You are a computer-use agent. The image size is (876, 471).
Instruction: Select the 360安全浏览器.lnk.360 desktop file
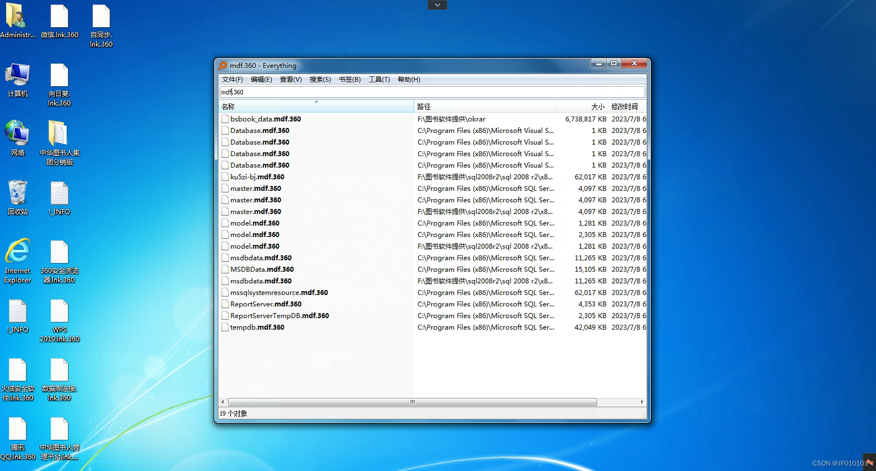(x=60, y=261)
